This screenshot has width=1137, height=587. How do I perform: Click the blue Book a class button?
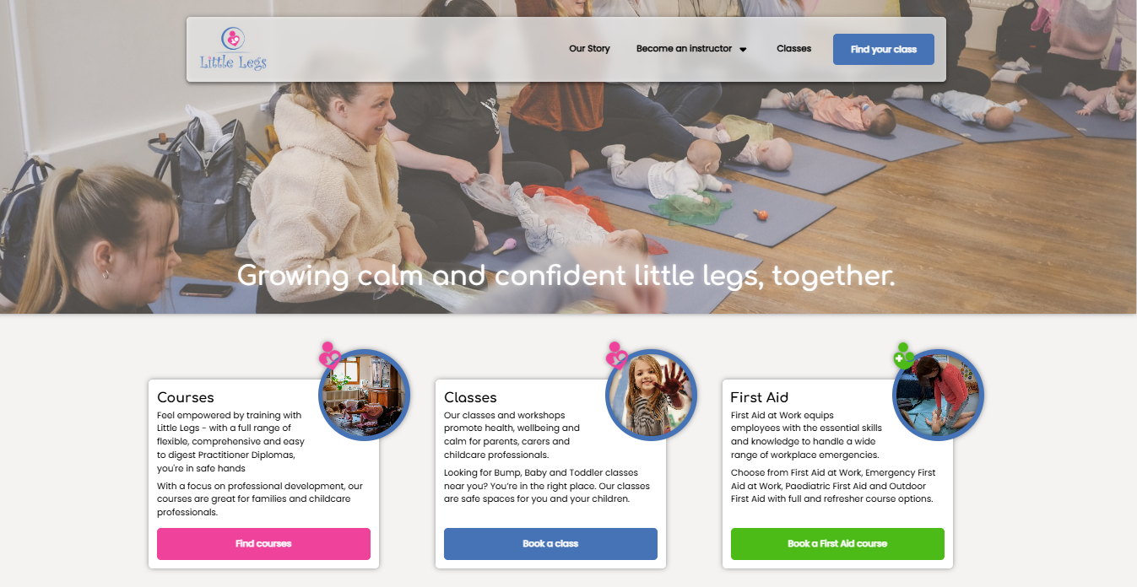(550, 544)
